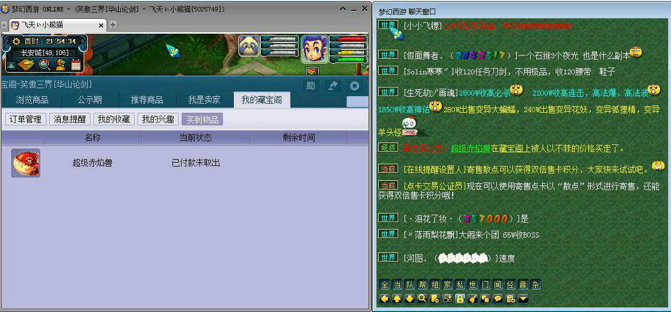Click the 订单管理 button

click(x=25, y=119)
